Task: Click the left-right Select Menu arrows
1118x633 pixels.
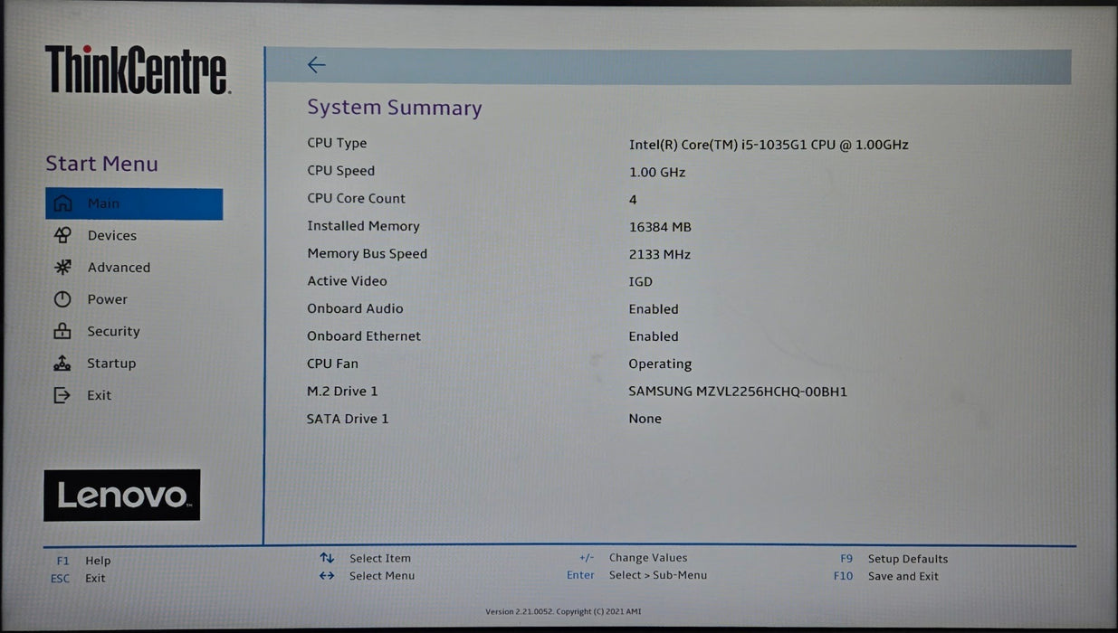Action: (x=327, y=575)
